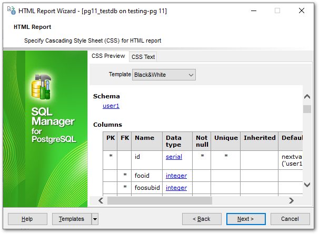Click the Templates button
The image size is (319, 234).
(71, 219)
